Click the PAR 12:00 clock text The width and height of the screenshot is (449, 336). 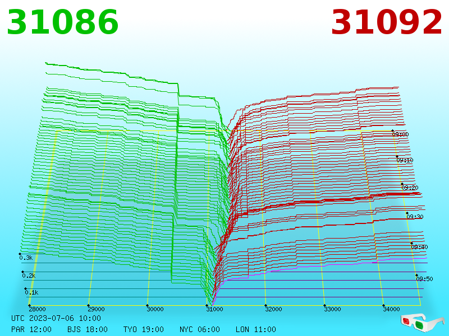click(x=31, y=329)
